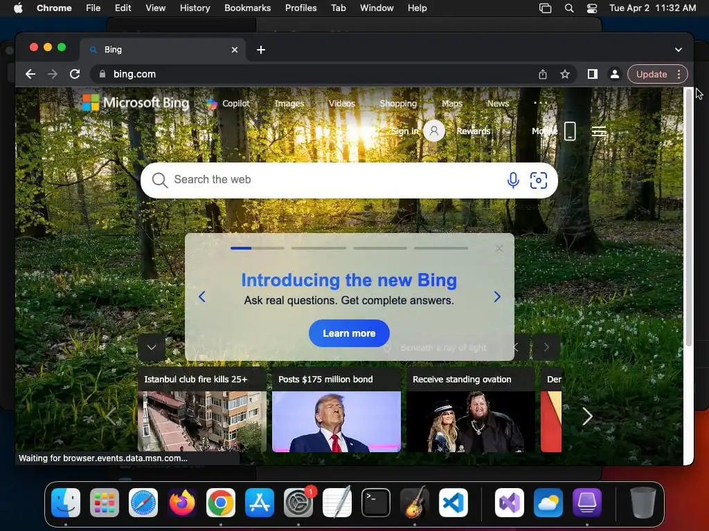709x531 pixels.
Task: Open the Copilot link
Action: pyautogui.click(x=228, y=104)
